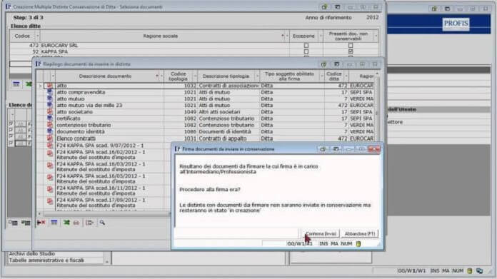The width and height of the screenshot is (497, 279).
Task: Click the 'Conferma (Invio)' button
Action: 321,234
